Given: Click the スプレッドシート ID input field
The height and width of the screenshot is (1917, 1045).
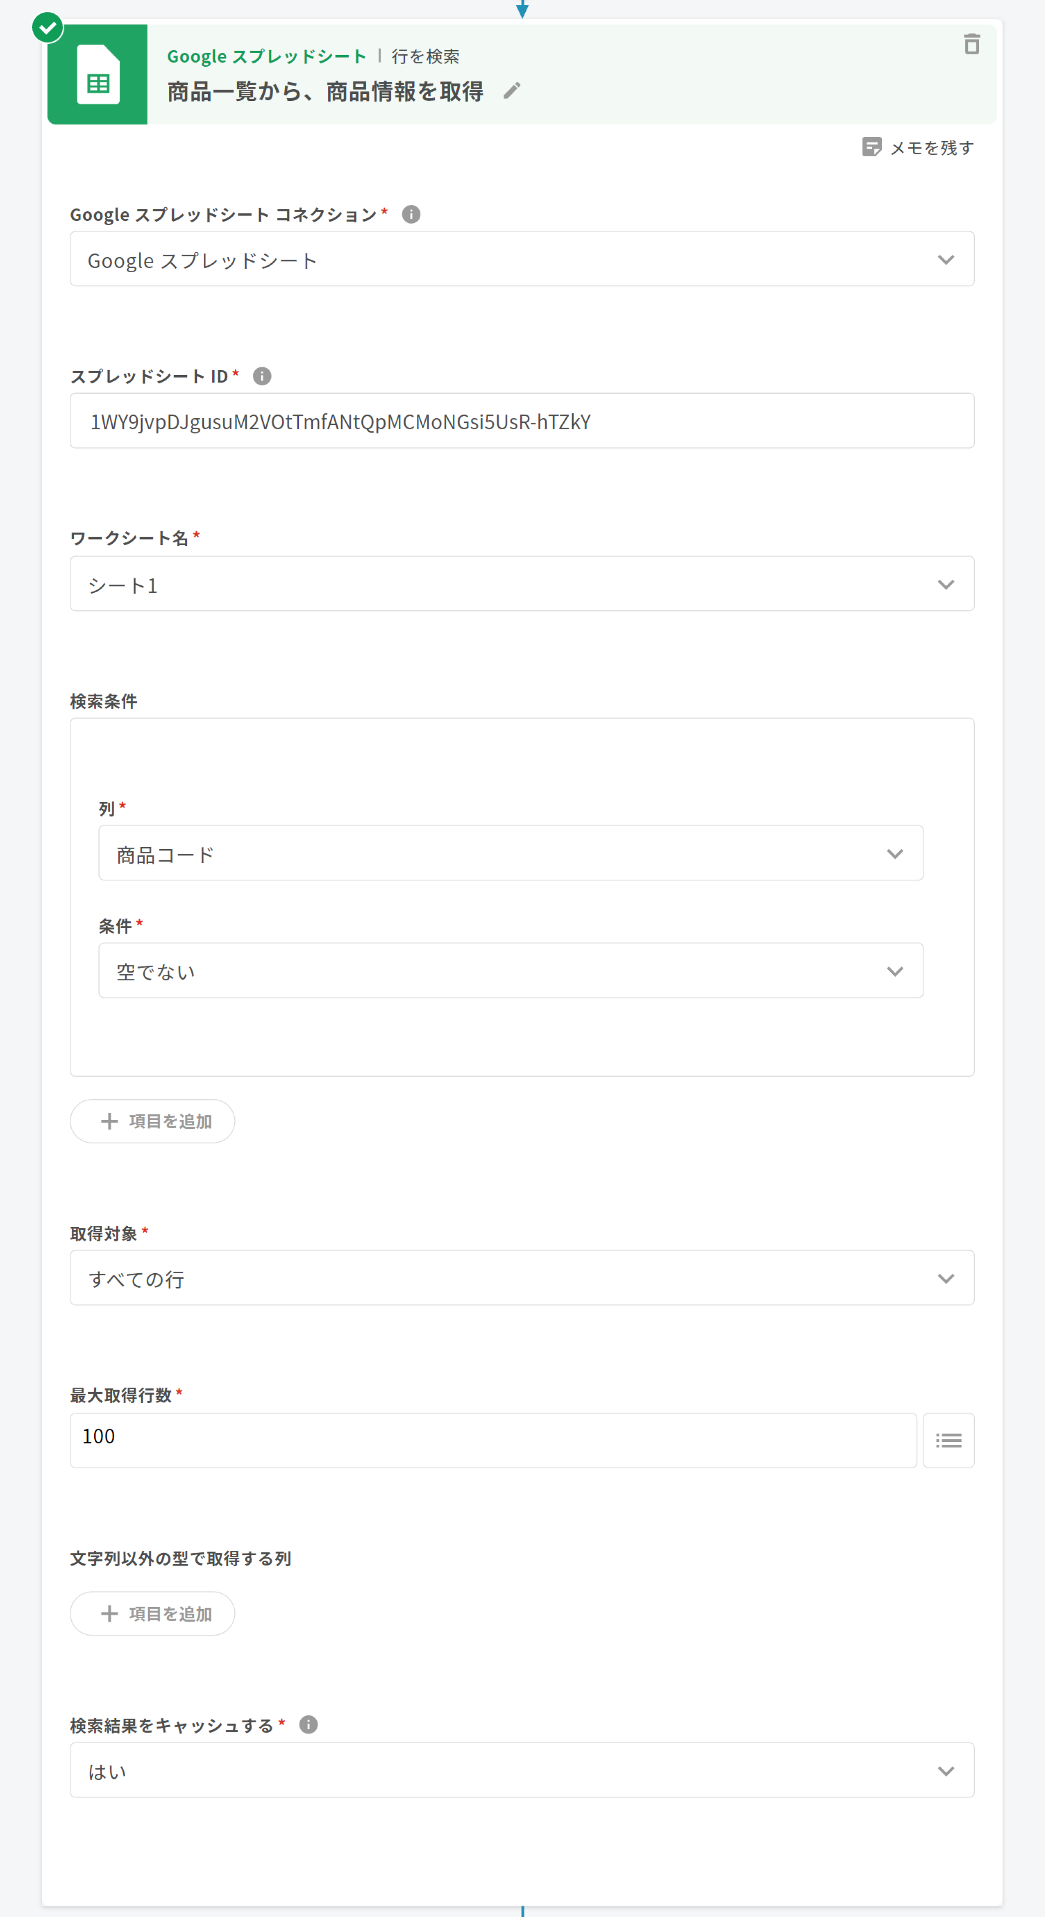Looking at the screenshot, I should (x=522, y=421).
